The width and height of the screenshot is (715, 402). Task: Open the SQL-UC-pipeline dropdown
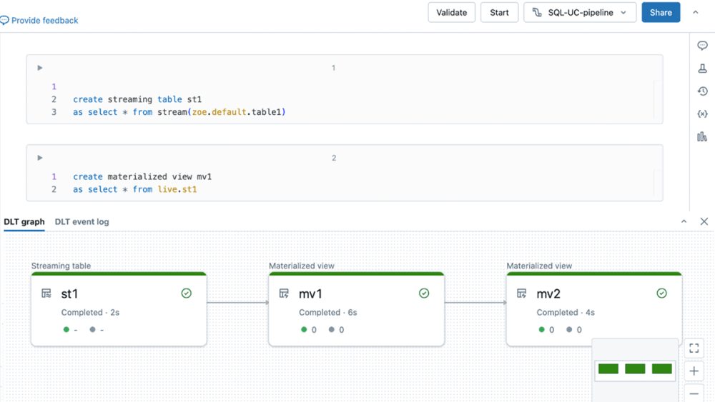580,13
